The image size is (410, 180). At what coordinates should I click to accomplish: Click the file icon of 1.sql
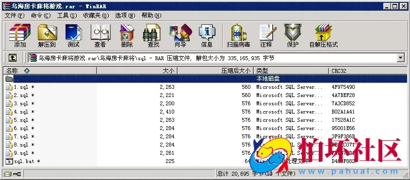click(x=9, y=87)
